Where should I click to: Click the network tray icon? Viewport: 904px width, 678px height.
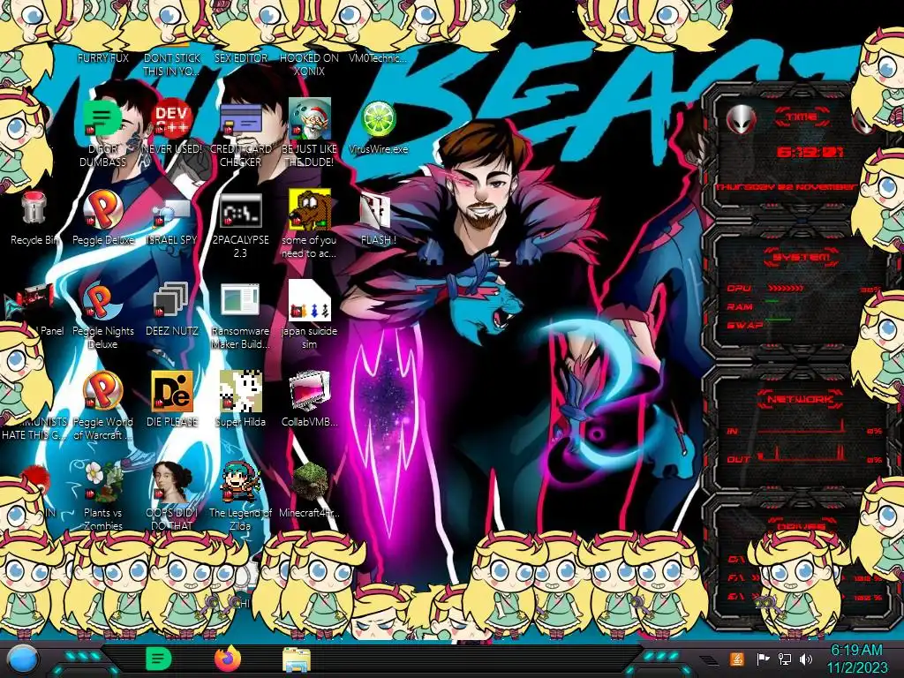point(785,659)
